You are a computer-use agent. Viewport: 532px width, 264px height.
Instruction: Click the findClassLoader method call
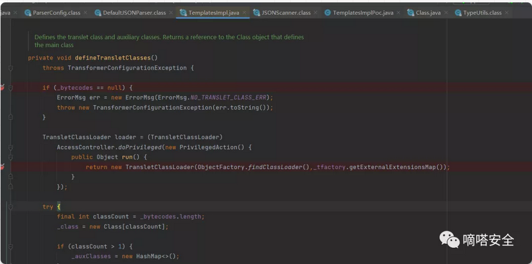point(275,167)
